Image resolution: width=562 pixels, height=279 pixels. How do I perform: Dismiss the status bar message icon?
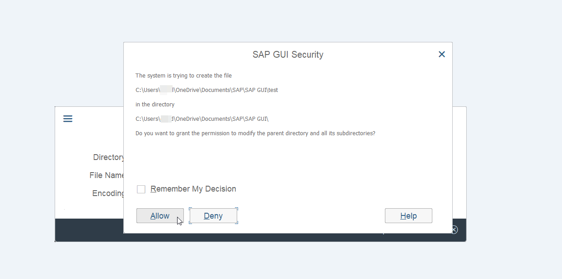[x=454, y=230]
